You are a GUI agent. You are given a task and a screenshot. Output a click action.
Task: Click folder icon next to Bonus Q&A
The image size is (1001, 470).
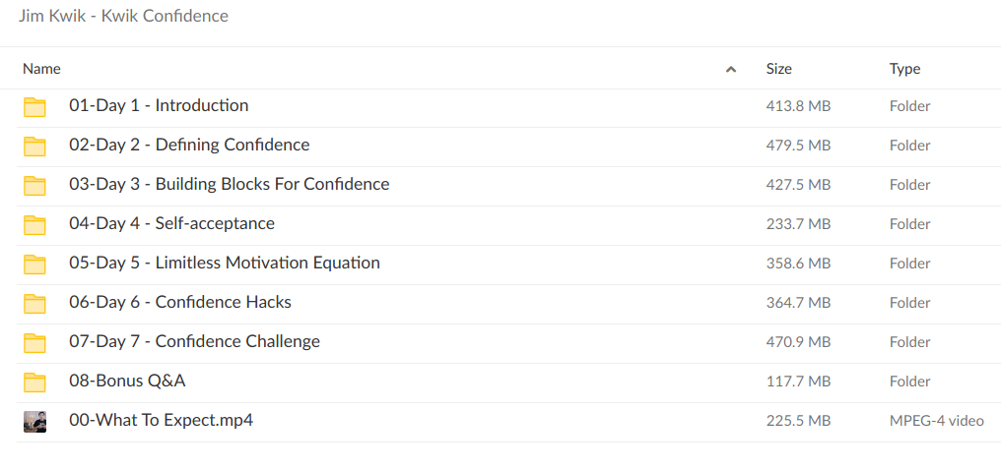[x=34, y=382]
